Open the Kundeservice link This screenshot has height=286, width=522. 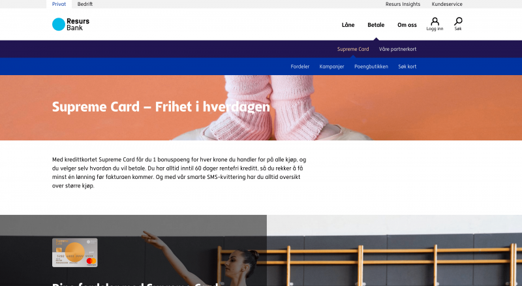click(x=447, y=4)
